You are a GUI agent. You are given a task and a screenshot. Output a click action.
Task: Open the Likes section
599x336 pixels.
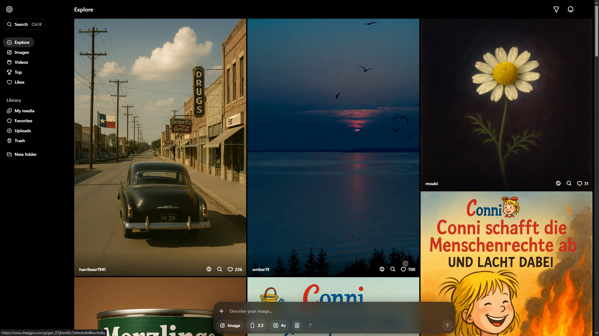[16, 82]
